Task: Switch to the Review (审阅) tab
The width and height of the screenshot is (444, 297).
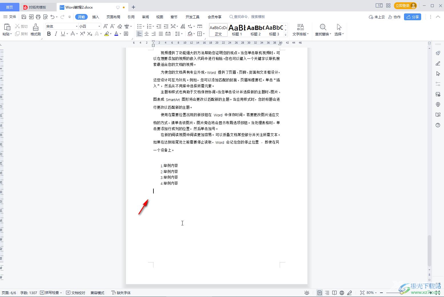Action: (145, 17)
